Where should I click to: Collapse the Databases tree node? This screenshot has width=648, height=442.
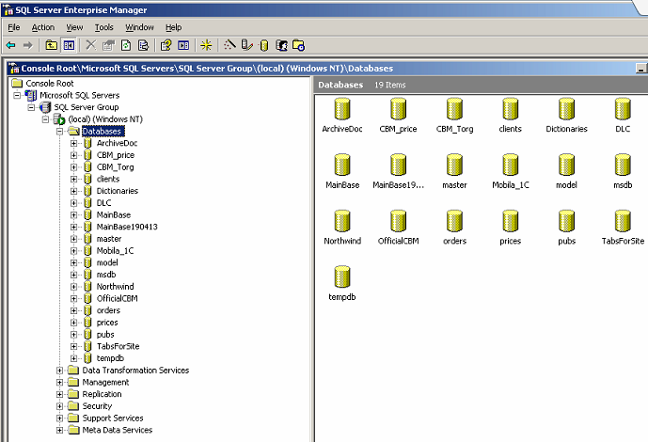click(59, 132)
